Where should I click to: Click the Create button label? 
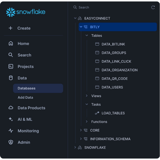(x=24, y=28)
